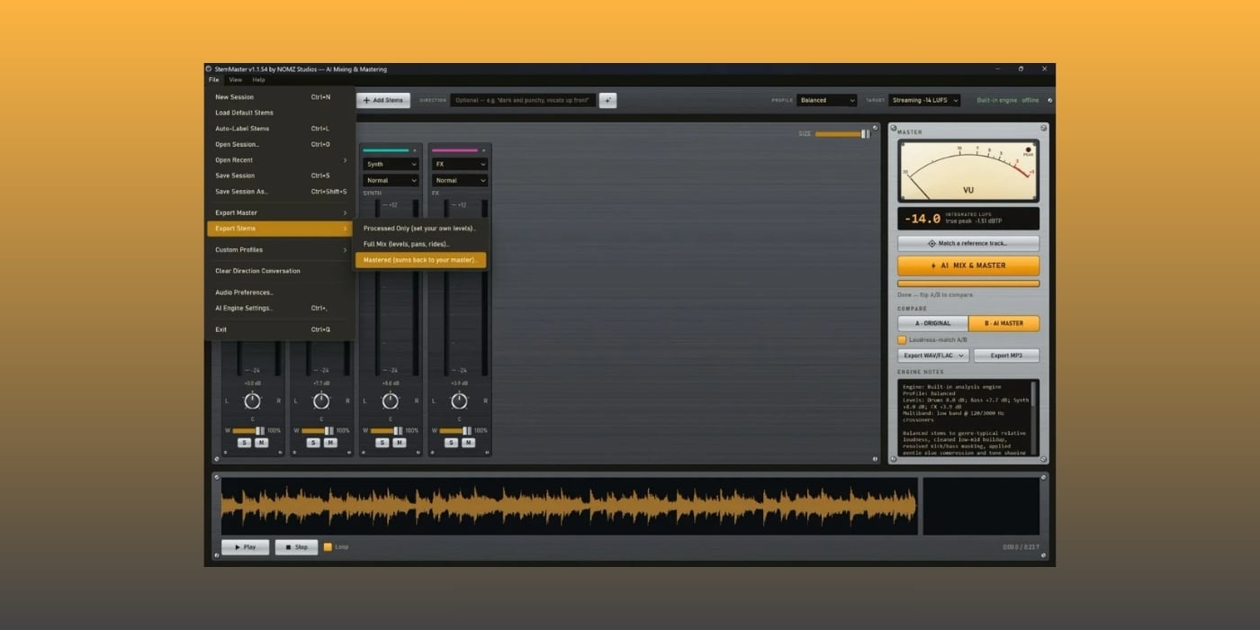
Task: Mute the Synth channel
Action: (x=399, y=442)
